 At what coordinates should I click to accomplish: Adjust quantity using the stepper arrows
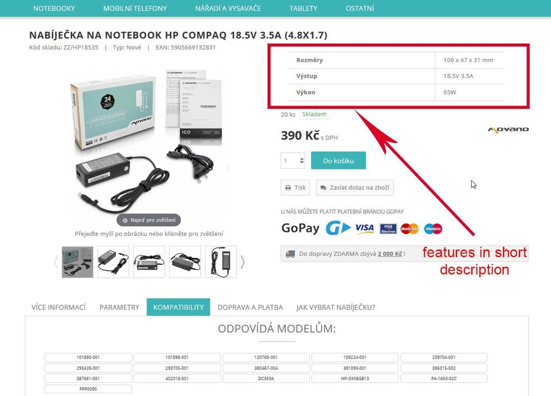pyautogui.click(x=302, y=160)
